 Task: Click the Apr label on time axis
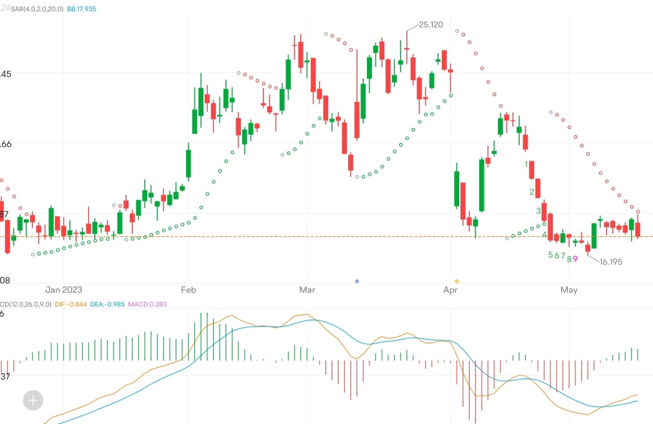(450, 290)
